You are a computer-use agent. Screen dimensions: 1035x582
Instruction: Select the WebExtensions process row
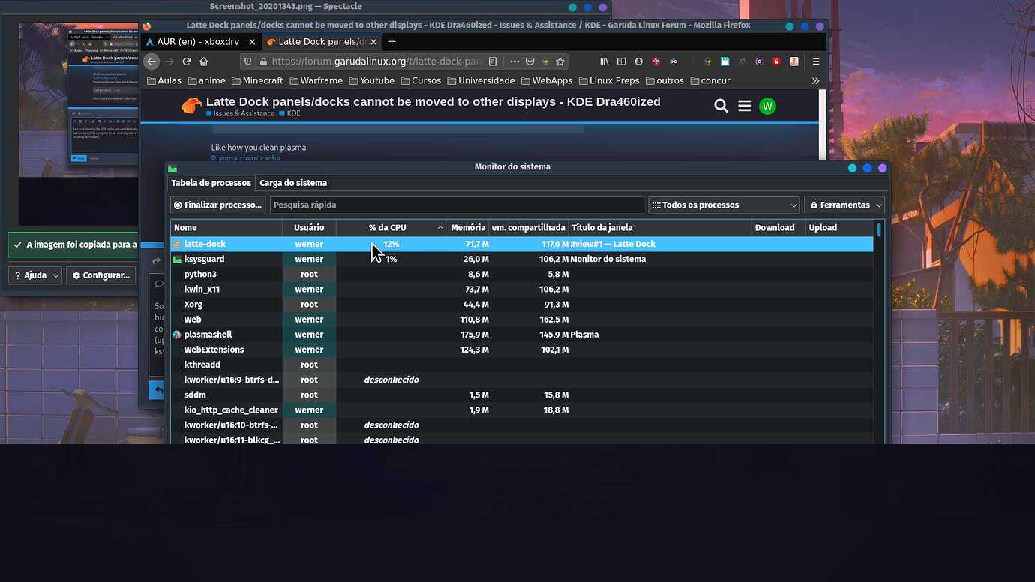[522, 349]
